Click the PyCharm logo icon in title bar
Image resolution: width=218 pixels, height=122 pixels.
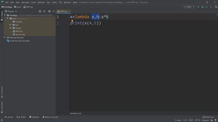[x=2, y=2]
